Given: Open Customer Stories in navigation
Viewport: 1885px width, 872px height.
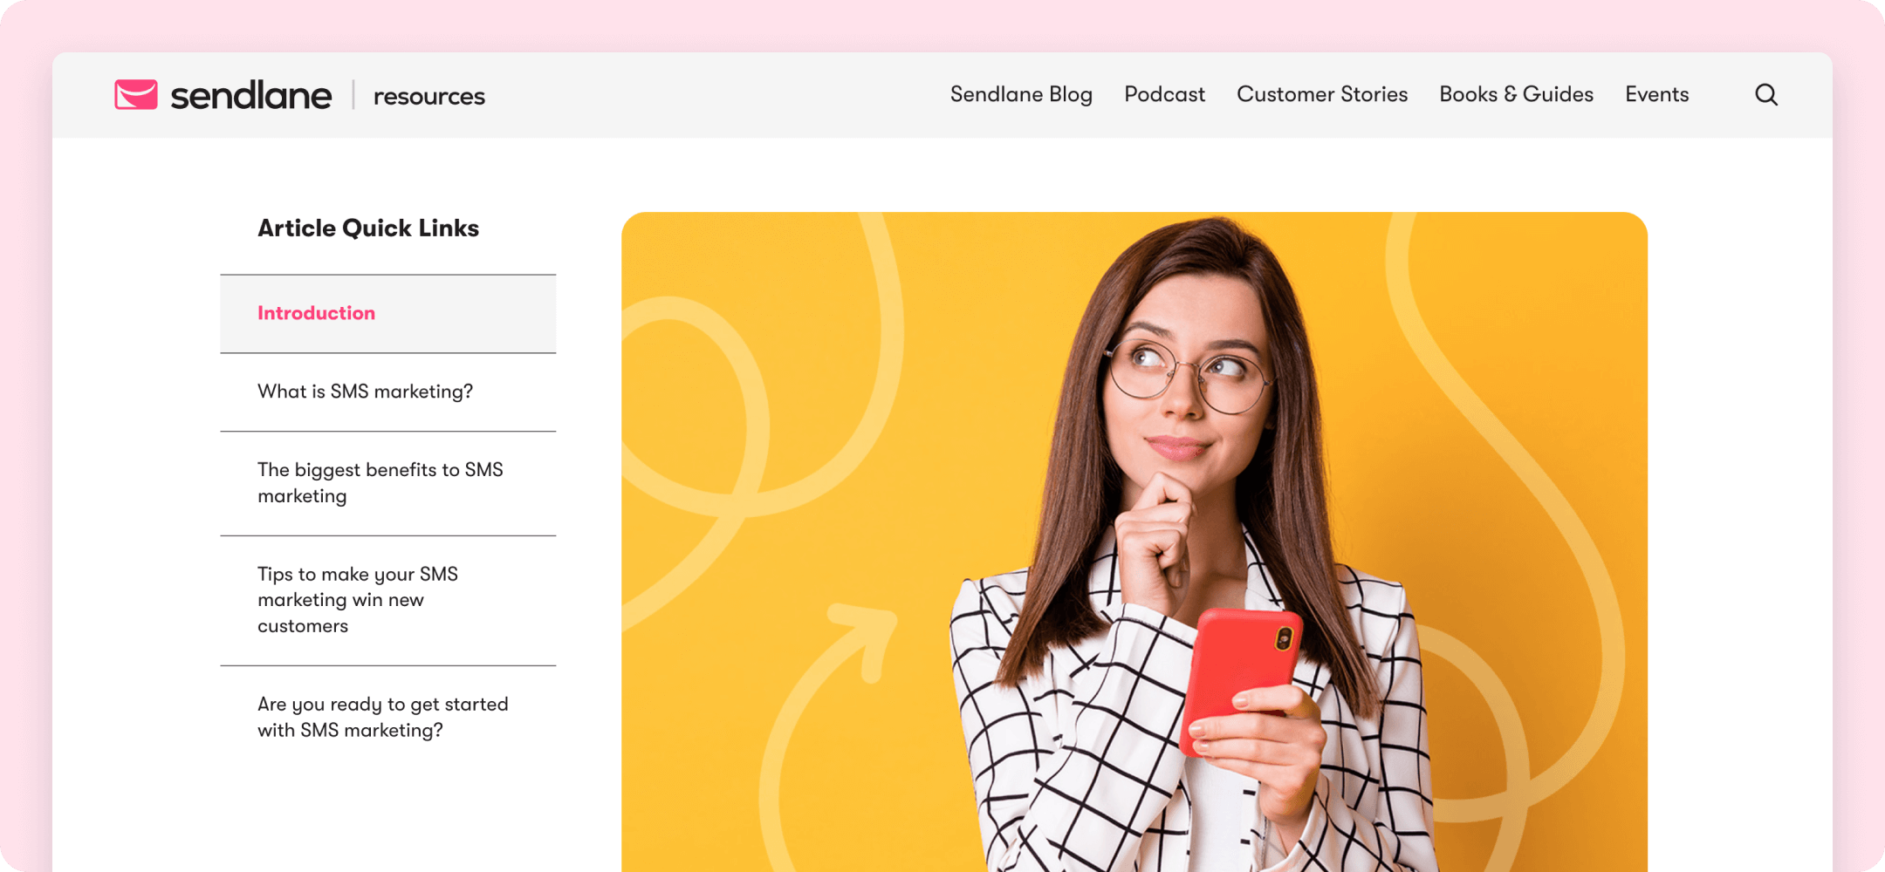Looking at the screenshot, I should point(1322,94).
